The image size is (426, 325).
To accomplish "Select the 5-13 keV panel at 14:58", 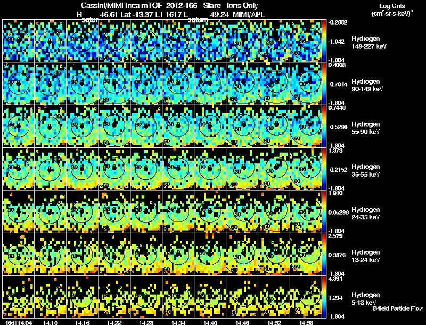I will tap(306, 297).
